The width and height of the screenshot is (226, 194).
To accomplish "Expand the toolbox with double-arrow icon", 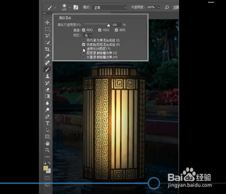I will pyautogui.click(x=44, y=13).
